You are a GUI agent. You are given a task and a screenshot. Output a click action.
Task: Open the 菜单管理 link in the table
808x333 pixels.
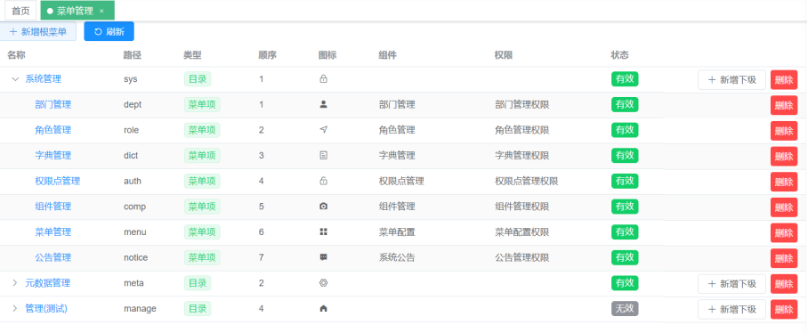click(x=53, y=232)
